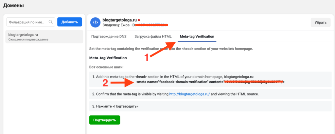The width and height of the screenshot is (335, 134).
Task: Open the "Загрузка файла HTML" tab
Action: pos(153,37)
